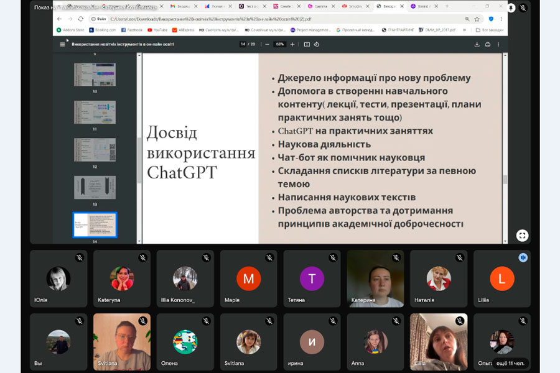Select page 12 thumbnail in sidebar
Image resolution: width=560 pixels, height=373 pixels.
(95, 150)
